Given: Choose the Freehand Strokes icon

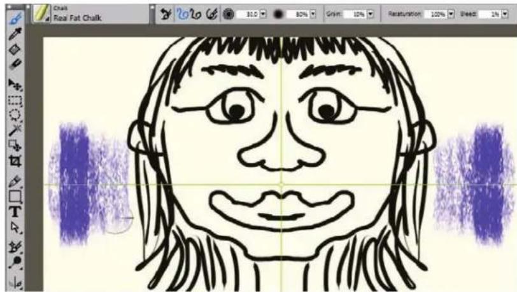Looking at the screenshot, I should pyautogui.click(x=182, y=14).
